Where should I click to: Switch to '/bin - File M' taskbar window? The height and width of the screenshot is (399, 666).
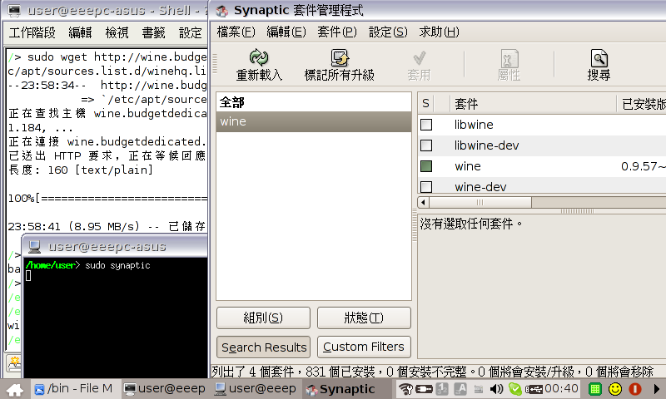75,389
